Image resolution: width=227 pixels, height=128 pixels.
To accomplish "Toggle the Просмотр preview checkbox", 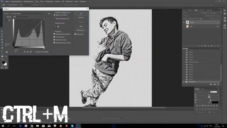I will (x=76, y=34).
